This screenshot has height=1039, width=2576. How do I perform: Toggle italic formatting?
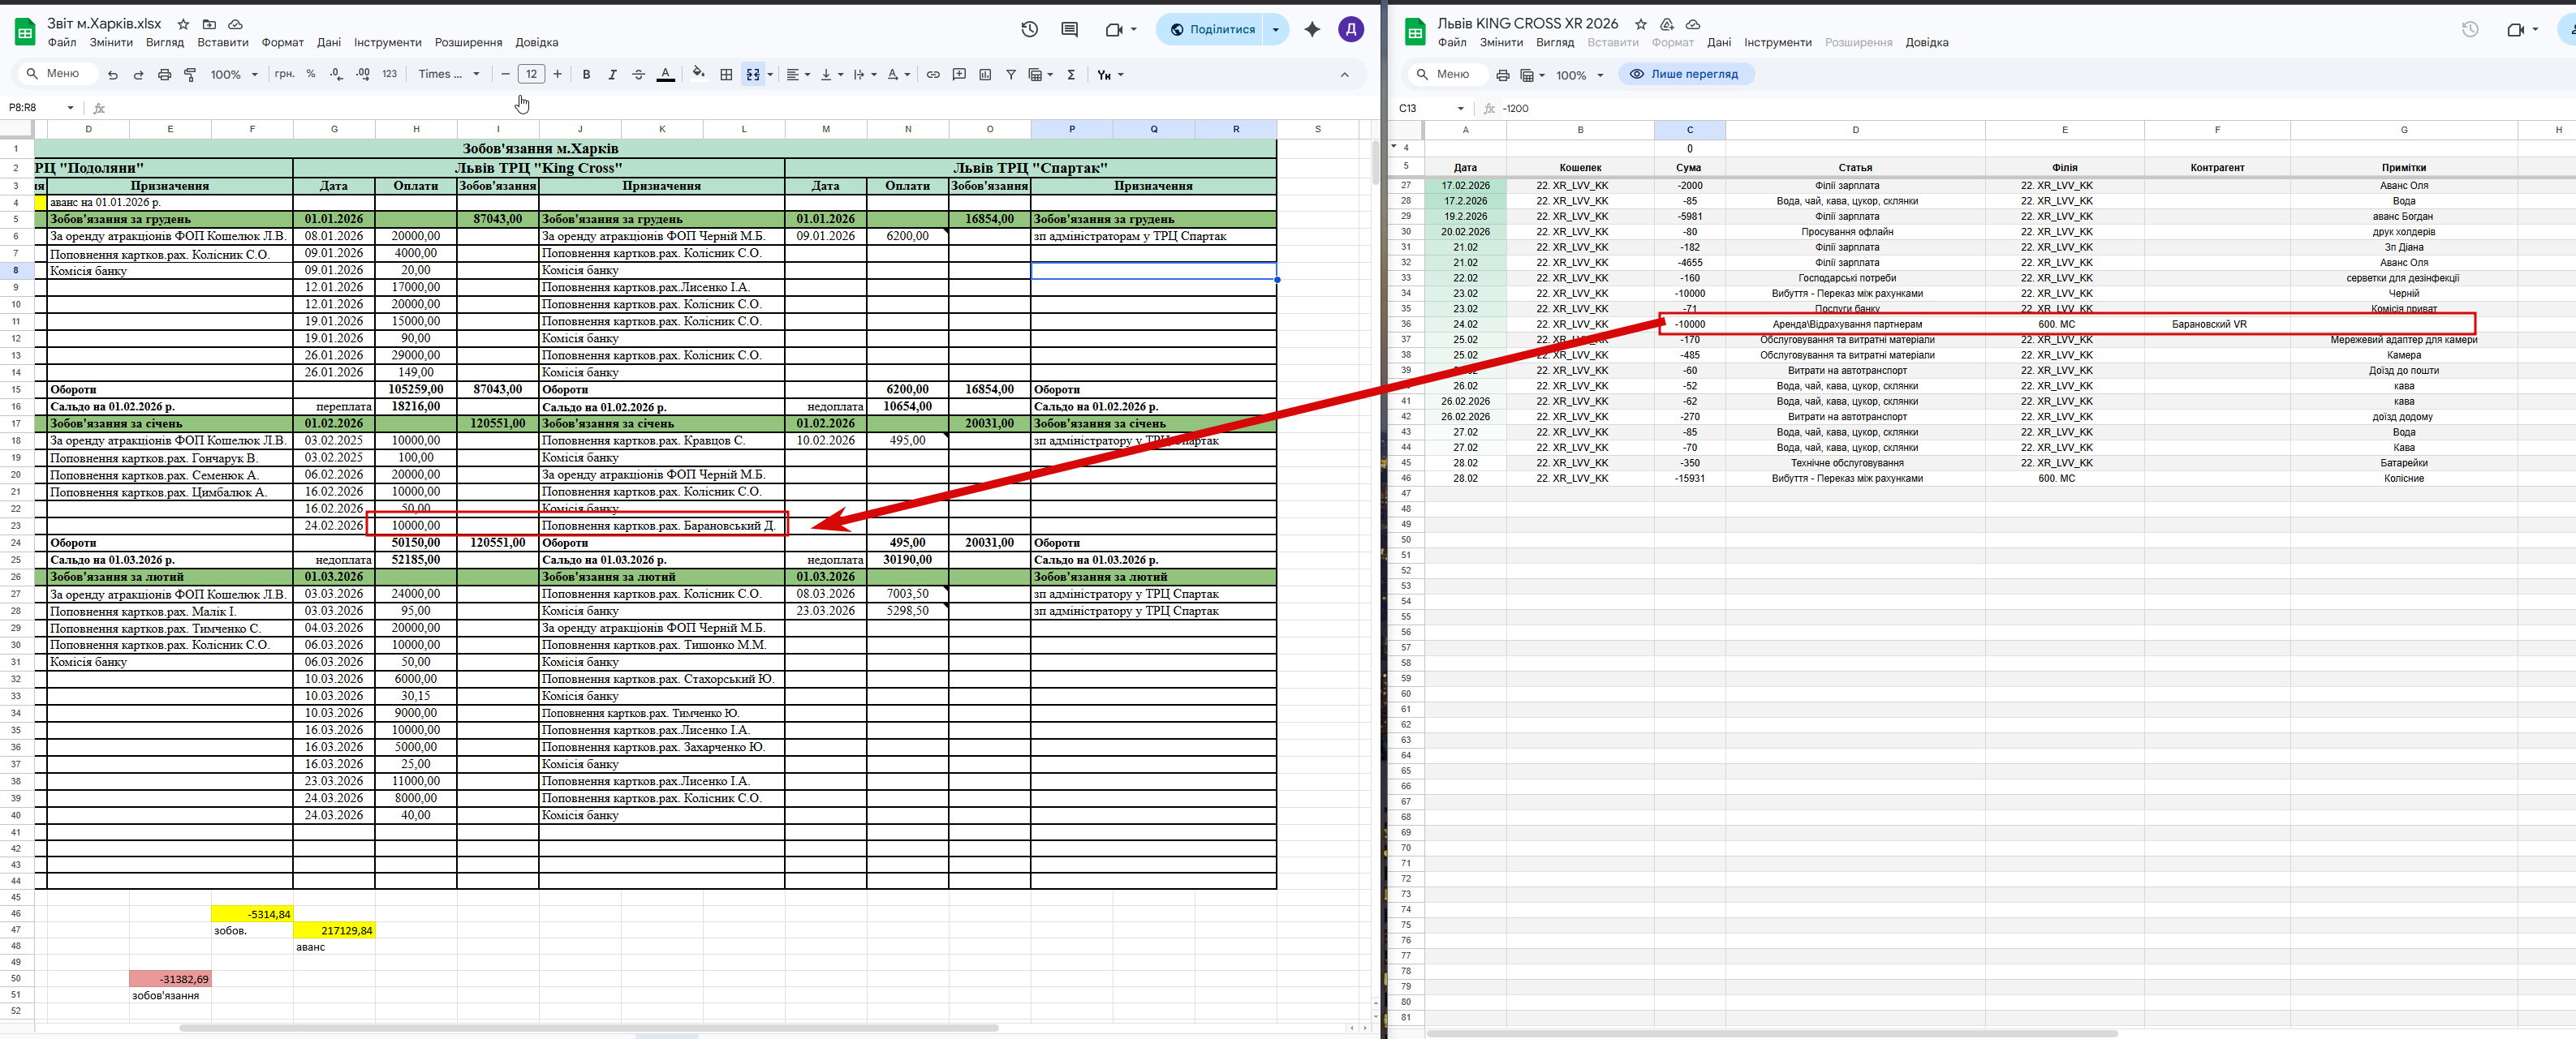pos(612,75)
